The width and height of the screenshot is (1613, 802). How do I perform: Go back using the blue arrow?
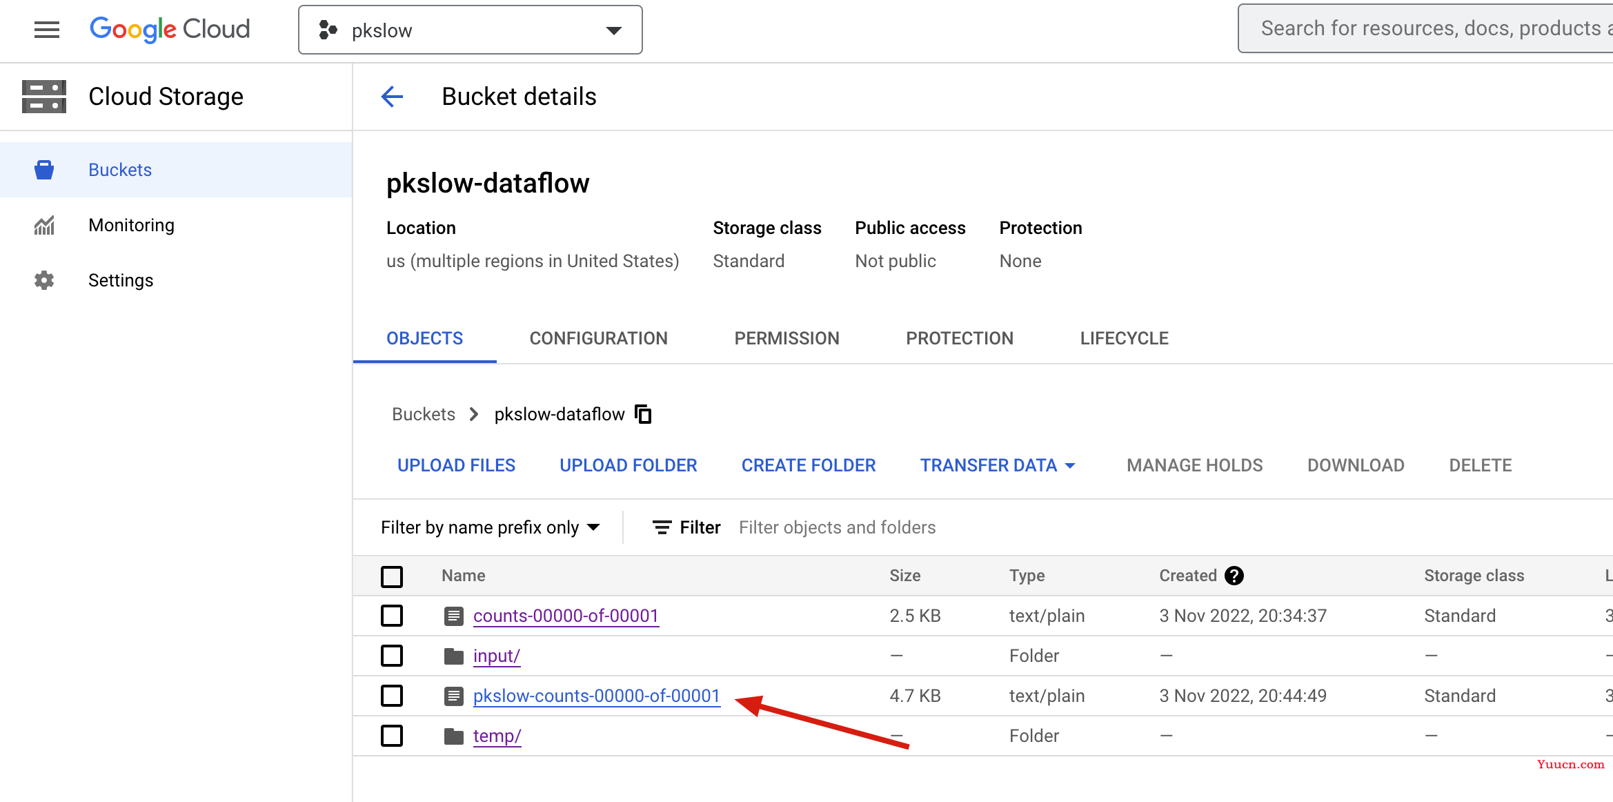point(392,97)
